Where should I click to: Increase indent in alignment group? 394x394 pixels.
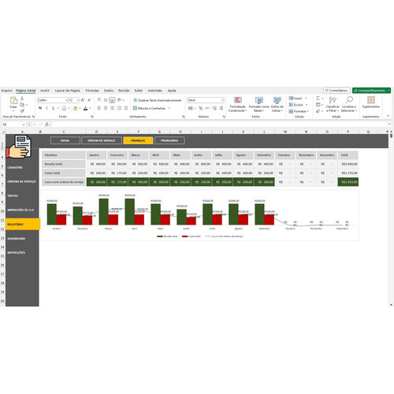pyautogui.click(x=126, y=108)
